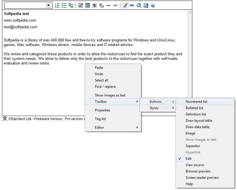Viewport: 237px width, 190px height.
Task: Toggle Draw data table menu option
Action: point(205,127)
